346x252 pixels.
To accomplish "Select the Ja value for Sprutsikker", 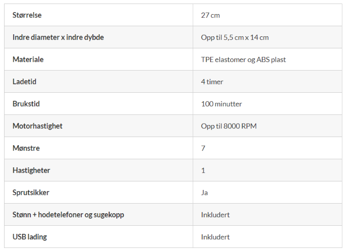I will click(x=205, y=193).
